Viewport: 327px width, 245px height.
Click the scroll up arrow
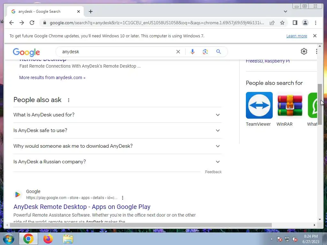pos(320,46)
